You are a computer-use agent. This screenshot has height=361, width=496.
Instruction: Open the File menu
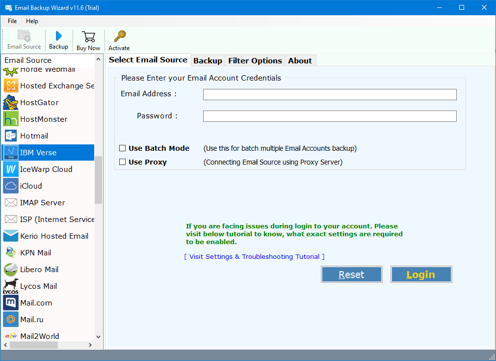pyautogui.click(x=12, y=21)
